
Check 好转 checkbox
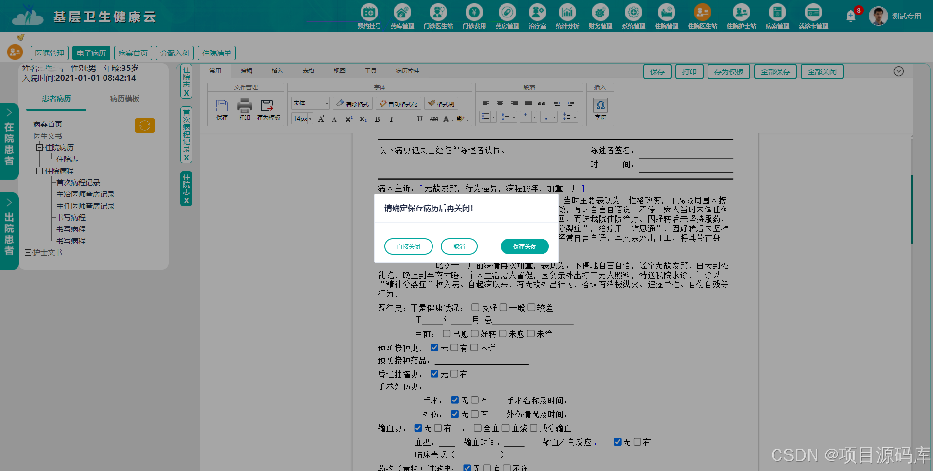[475, 333]
